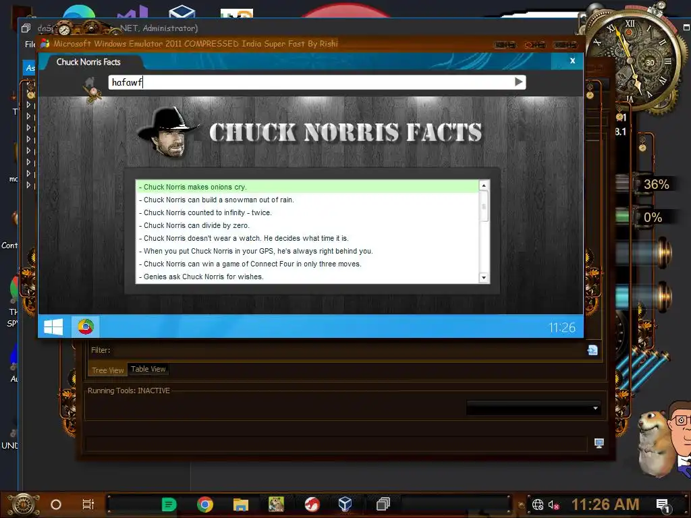Click the Filter field in the background window
The image size is (691, 518).
348,350
